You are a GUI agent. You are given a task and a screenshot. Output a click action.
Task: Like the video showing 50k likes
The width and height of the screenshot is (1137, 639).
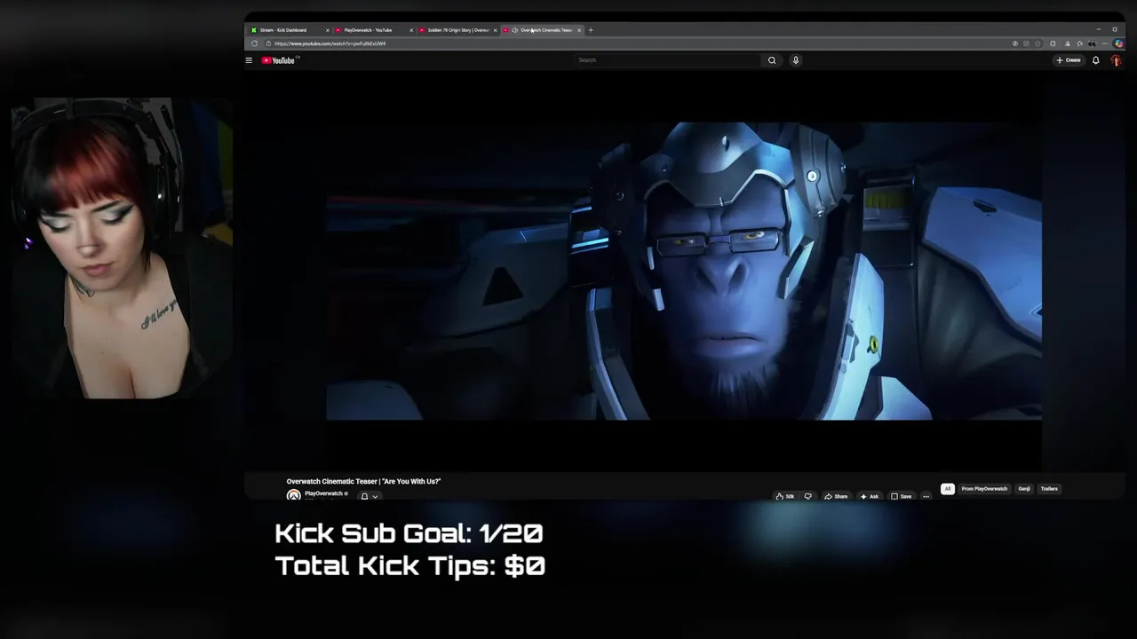(785, 496)
